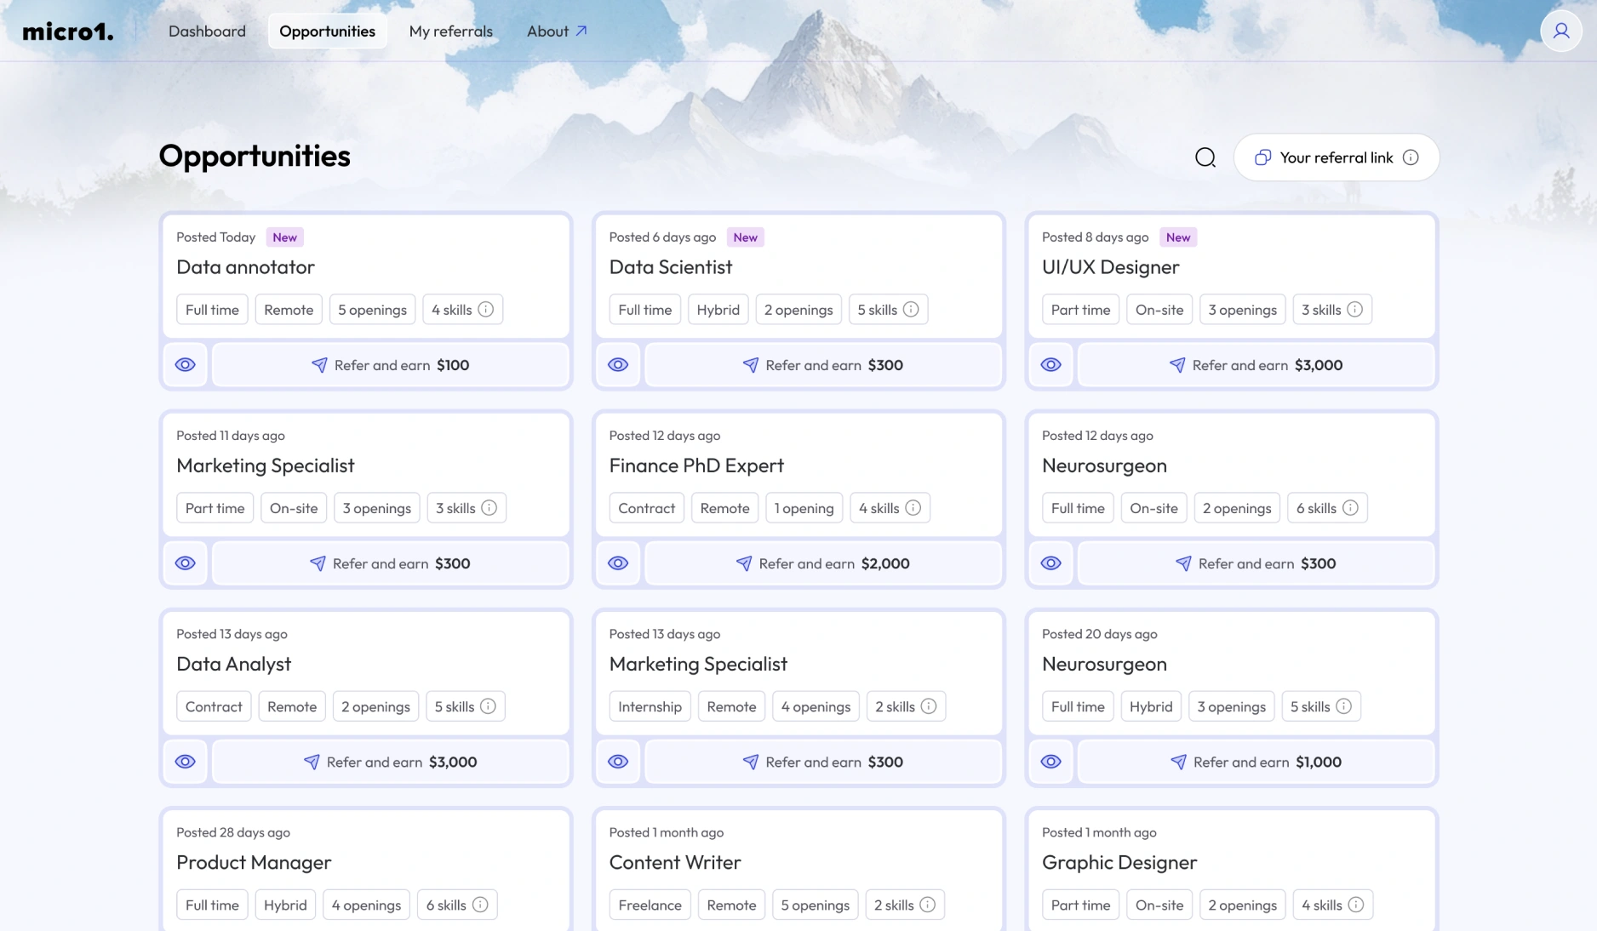This screenshot has height=931, width=1597.
Task: Click the info icon on Neurosurgeon 6 skills tag
Action: 1351,508
